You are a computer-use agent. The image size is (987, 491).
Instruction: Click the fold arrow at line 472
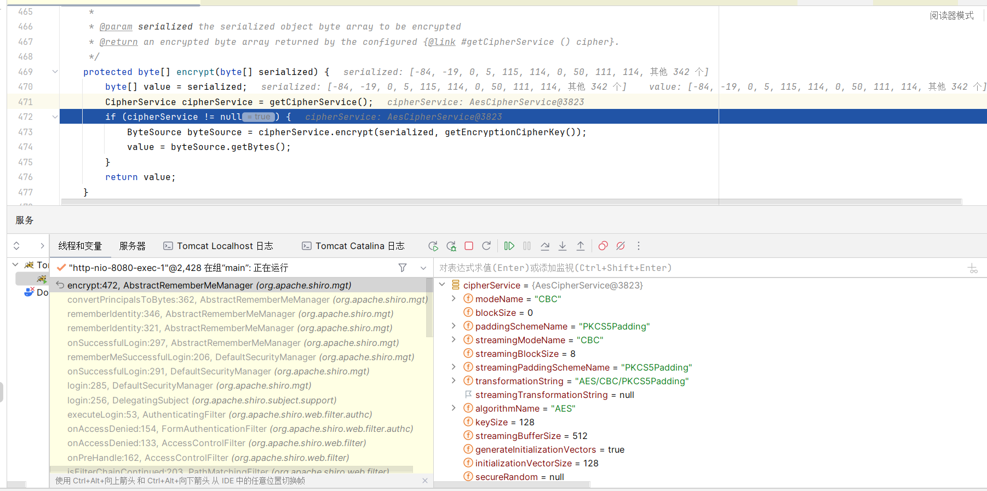click(55, 117)
